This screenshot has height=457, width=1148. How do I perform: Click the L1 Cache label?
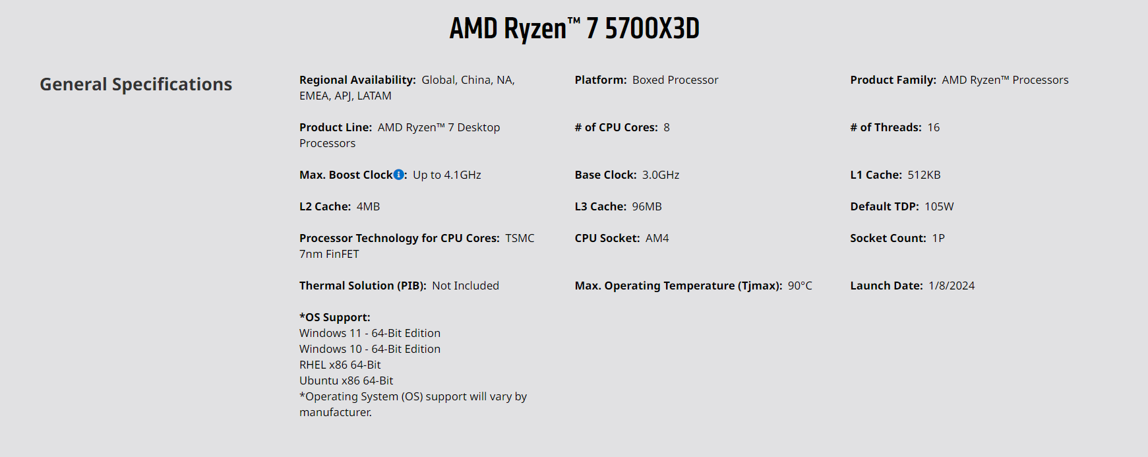(x=876, y=175)
